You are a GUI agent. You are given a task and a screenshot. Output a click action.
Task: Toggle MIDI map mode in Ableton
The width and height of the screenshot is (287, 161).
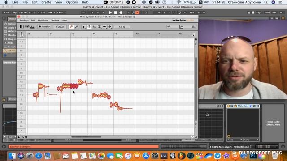point(267,13)
